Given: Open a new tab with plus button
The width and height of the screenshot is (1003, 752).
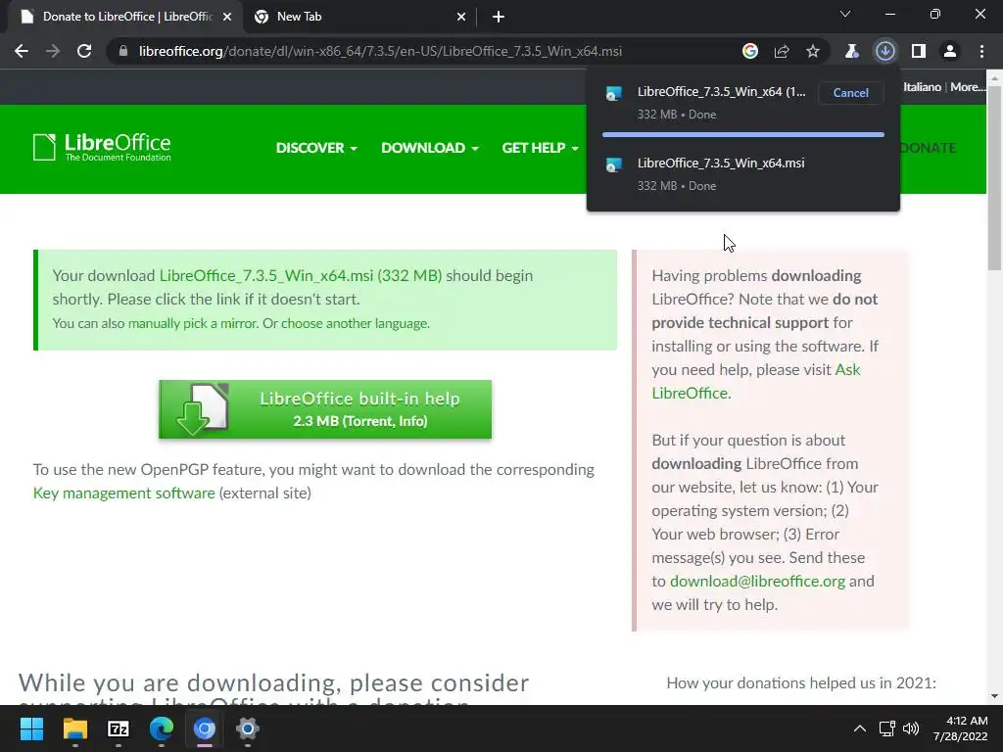Looking at the screenshot, I should pos(499,18).
